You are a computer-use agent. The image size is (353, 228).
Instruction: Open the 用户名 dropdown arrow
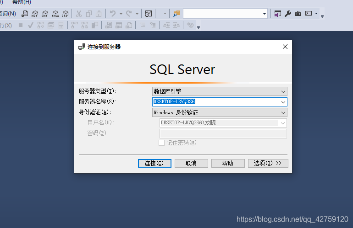[x=283, y=123]
